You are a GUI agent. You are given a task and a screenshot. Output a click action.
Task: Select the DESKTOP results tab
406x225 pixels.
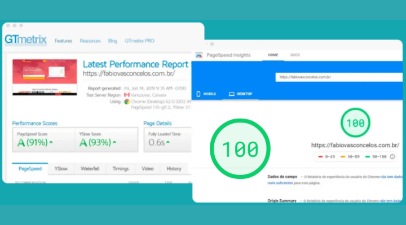[x=241, y=94]
